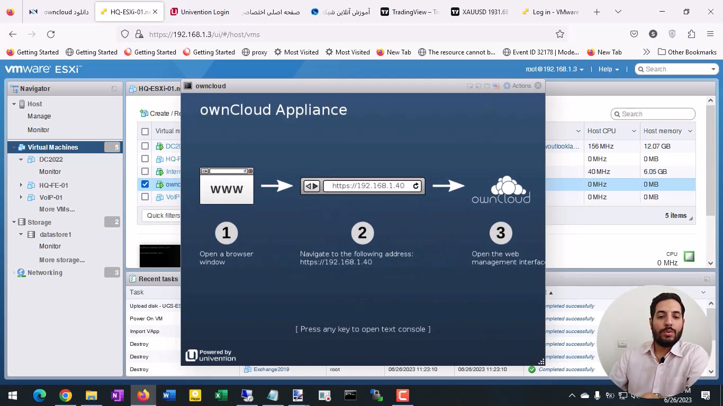Launch Microsoft Edge from the taskbar
The width and height of the screenshot is (723, 406).
40,395
